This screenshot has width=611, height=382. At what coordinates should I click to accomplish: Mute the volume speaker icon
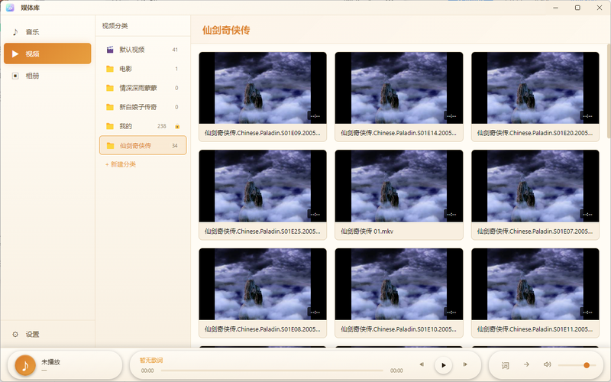pyautogui.click(x=547, y=365)
